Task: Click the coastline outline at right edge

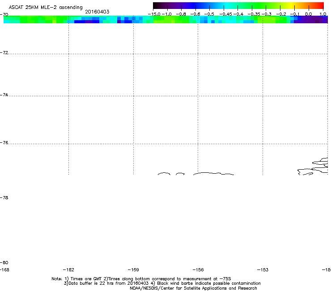Action: [x=313, y=166]
